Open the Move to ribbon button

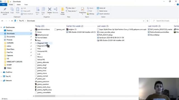pos(37,11)
